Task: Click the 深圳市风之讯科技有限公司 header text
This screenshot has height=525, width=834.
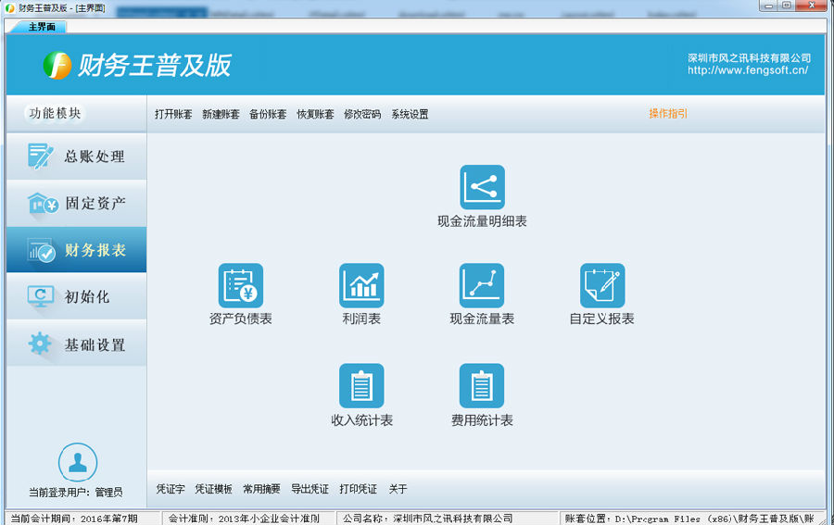Action: 749,58
